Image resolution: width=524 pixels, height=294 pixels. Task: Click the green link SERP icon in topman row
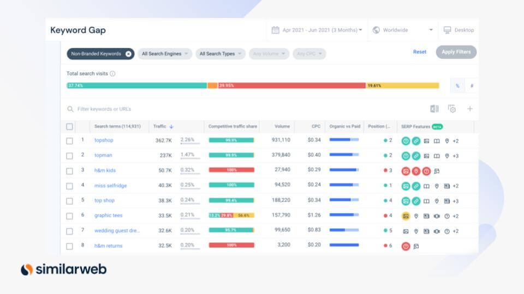(416, 156)
